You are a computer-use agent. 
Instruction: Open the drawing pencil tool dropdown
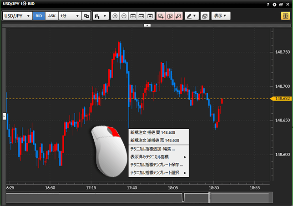pos(192,16)
